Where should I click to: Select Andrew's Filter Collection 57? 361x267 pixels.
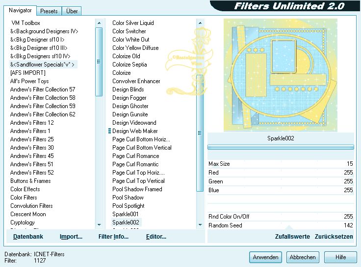[x=43, y=89]
